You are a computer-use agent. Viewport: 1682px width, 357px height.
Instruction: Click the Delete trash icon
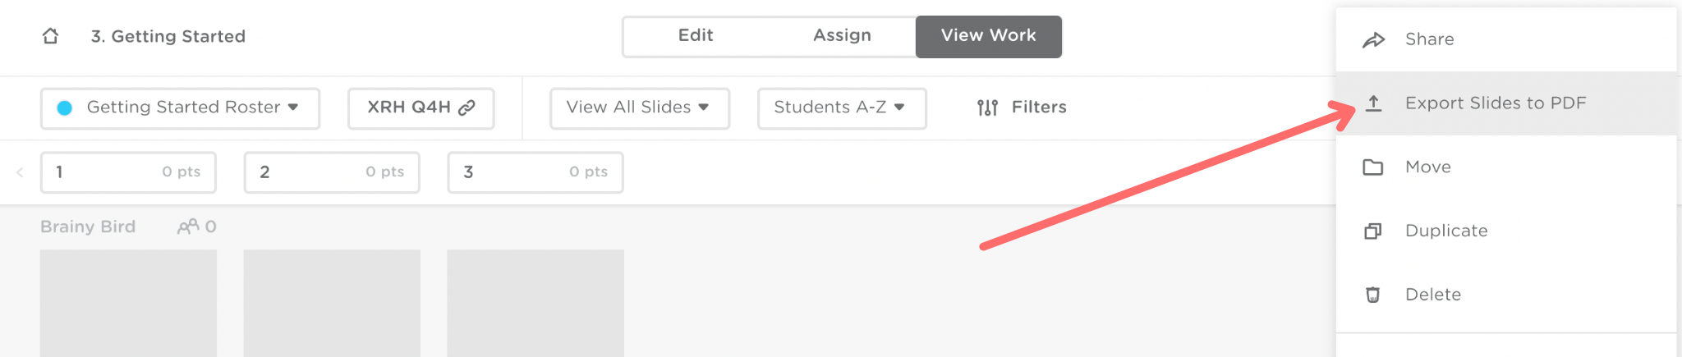click(x=1373, y=295)
